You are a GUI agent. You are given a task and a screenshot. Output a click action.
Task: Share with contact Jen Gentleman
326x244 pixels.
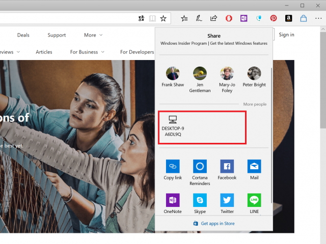200,80
